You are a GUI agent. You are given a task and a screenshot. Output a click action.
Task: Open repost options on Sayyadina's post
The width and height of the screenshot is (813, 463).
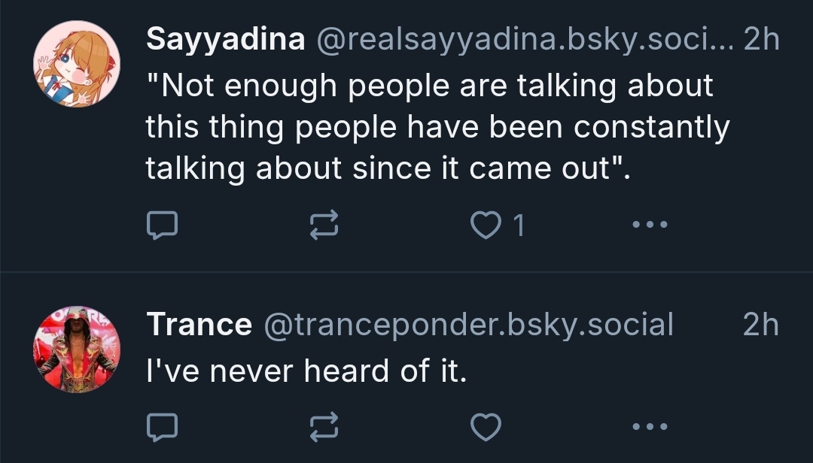[325, 225]
